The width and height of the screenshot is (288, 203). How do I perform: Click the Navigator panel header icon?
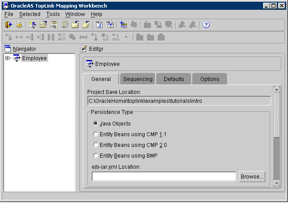click(8, 49)
